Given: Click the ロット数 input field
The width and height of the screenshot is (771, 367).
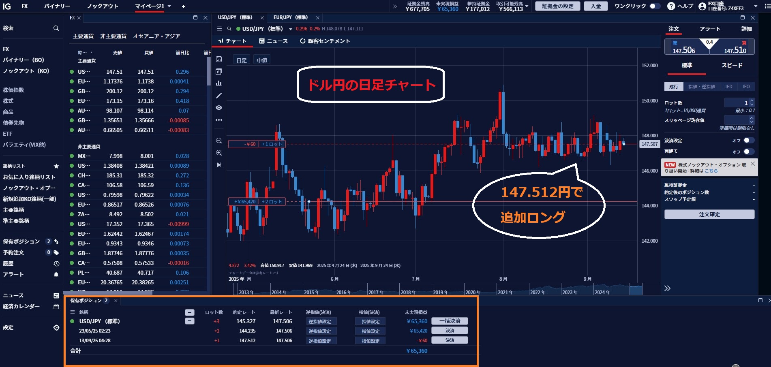Looking at the screenshot, I should click(x=737, y=102).
